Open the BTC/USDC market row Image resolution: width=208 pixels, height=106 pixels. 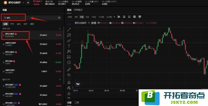click(32, 53)
